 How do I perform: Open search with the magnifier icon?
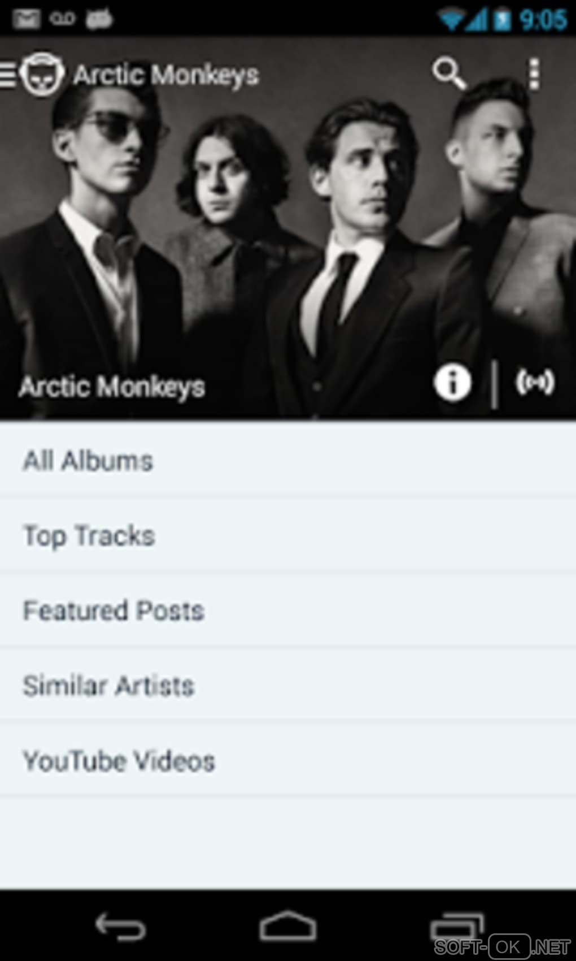[449, 73]
